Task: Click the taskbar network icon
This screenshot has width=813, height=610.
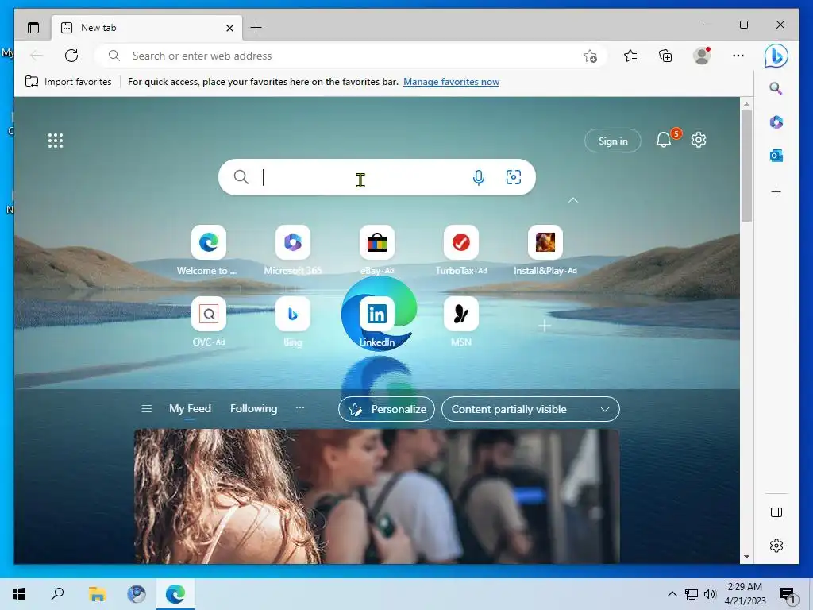Action: click(x=692, y=594)
